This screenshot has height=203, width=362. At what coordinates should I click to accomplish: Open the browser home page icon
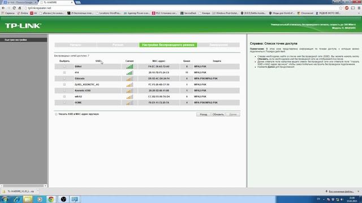pyautogui.click(x=20, y=8)
